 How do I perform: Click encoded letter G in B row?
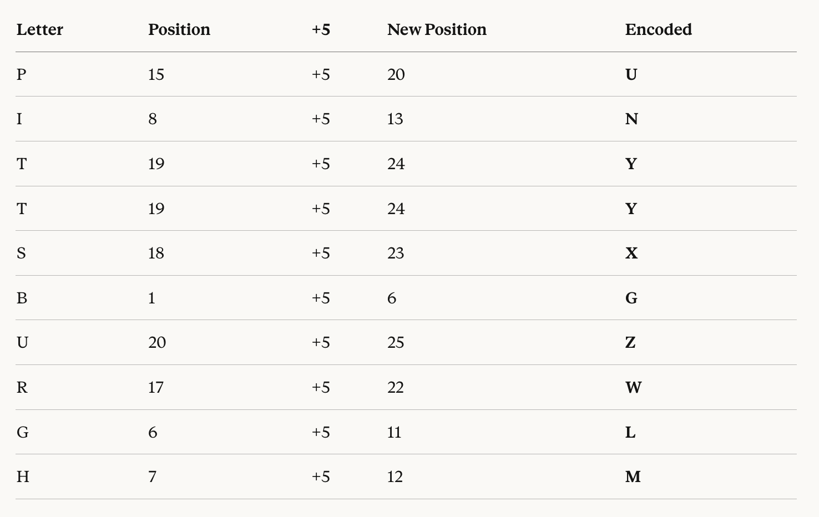(631, 298)
